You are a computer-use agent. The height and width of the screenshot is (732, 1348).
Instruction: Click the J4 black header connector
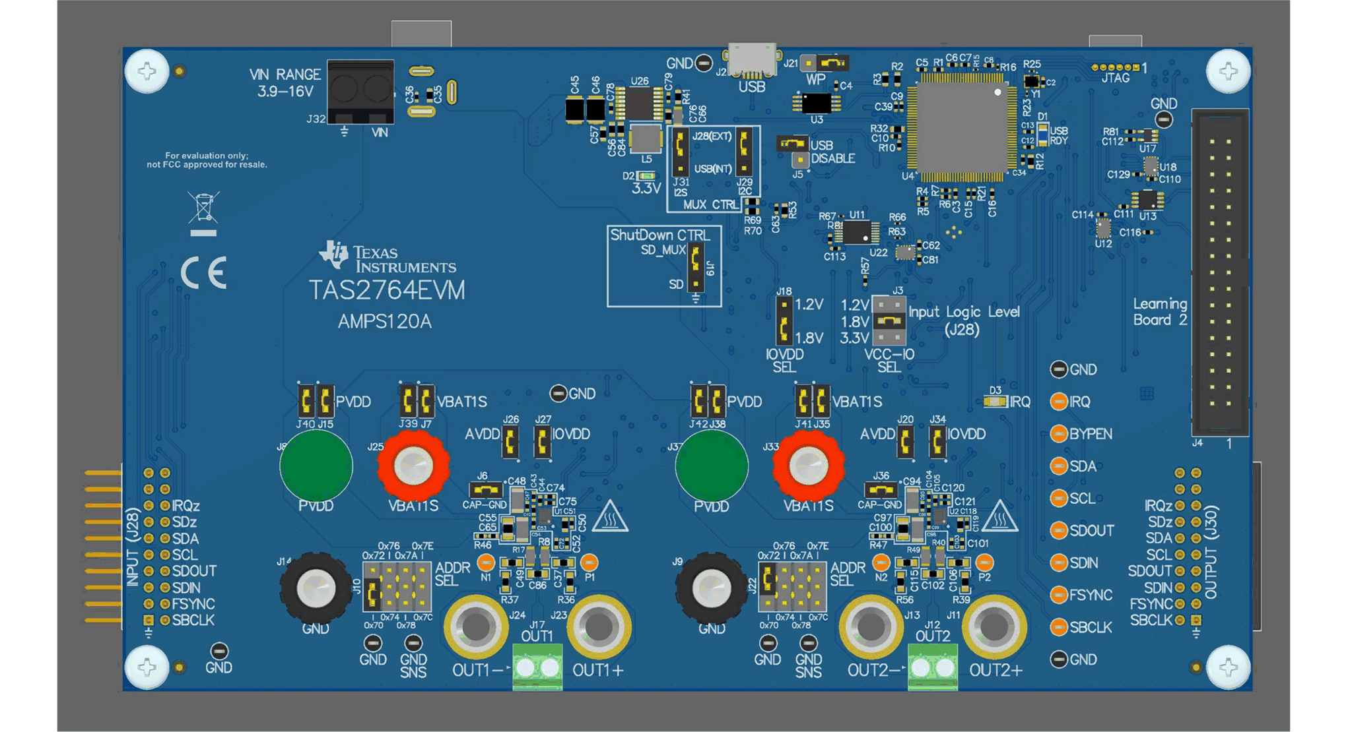click(1220, 272)
